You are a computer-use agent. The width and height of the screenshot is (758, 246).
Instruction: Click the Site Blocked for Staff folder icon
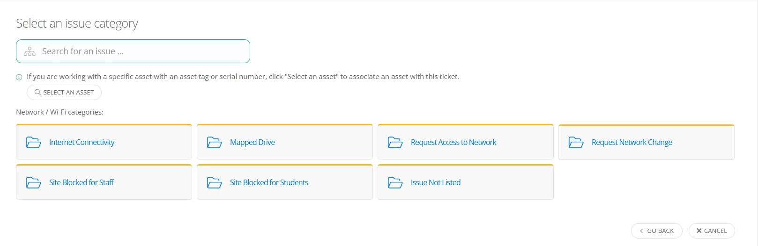coord(33,182)
